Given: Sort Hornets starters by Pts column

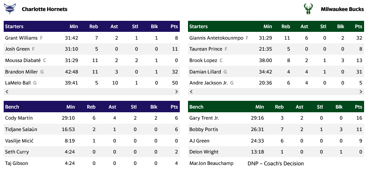Looking at the screenshot, I should (x=174, y=27).
